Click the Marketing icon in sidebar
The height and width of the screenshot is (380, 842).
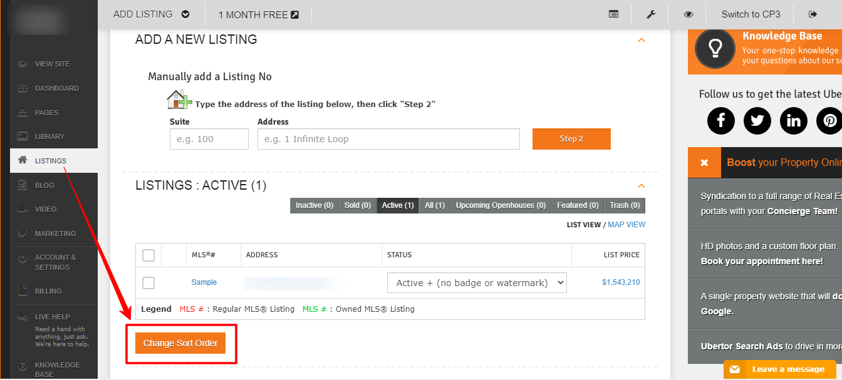point(23,233)
